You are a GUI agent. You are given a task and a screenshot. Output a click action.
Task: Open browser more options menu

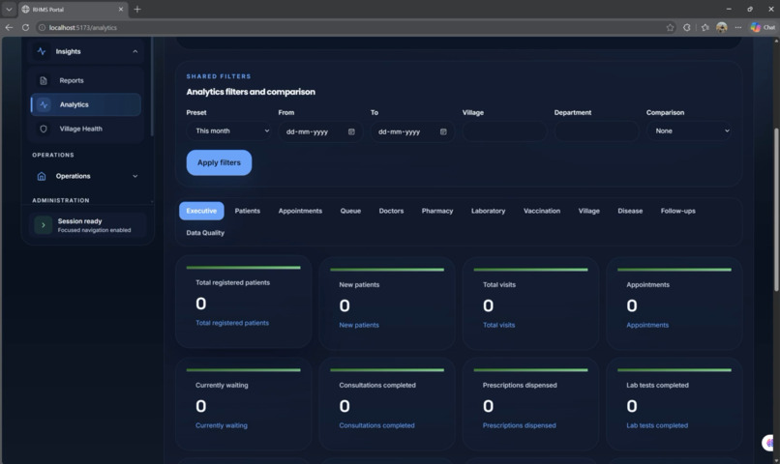738,27
